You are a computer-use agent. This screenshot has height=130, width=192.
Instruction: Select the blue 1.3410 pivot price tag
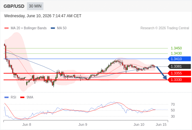click(180, 59)
